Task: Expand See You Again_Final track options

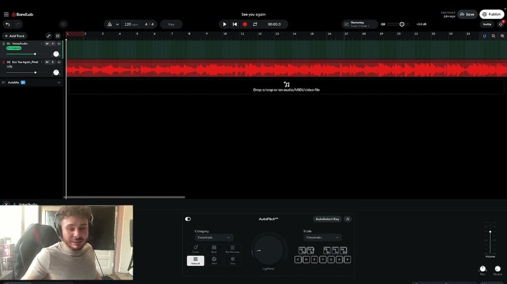Action: 59,62
